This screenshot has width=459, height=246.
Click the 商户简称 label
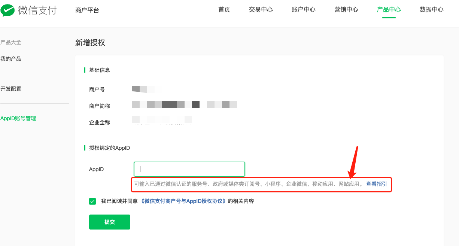[100, 106]
